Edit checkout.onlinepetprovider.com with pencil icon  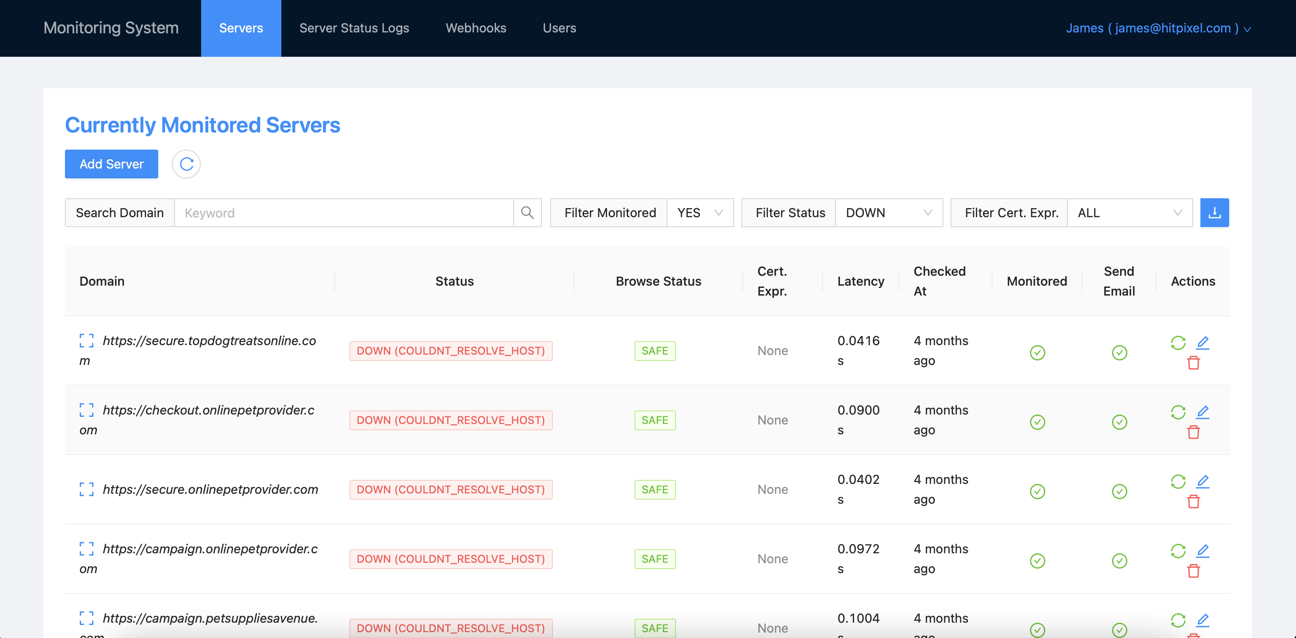pyautogui.click(x=1202, y=412)
